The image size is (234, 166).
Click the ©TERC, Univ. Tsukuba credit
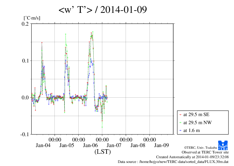click(200, 148)
